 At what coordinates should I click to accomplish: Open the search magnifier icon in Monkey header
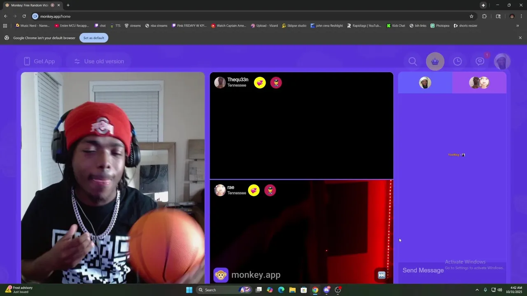413,61
